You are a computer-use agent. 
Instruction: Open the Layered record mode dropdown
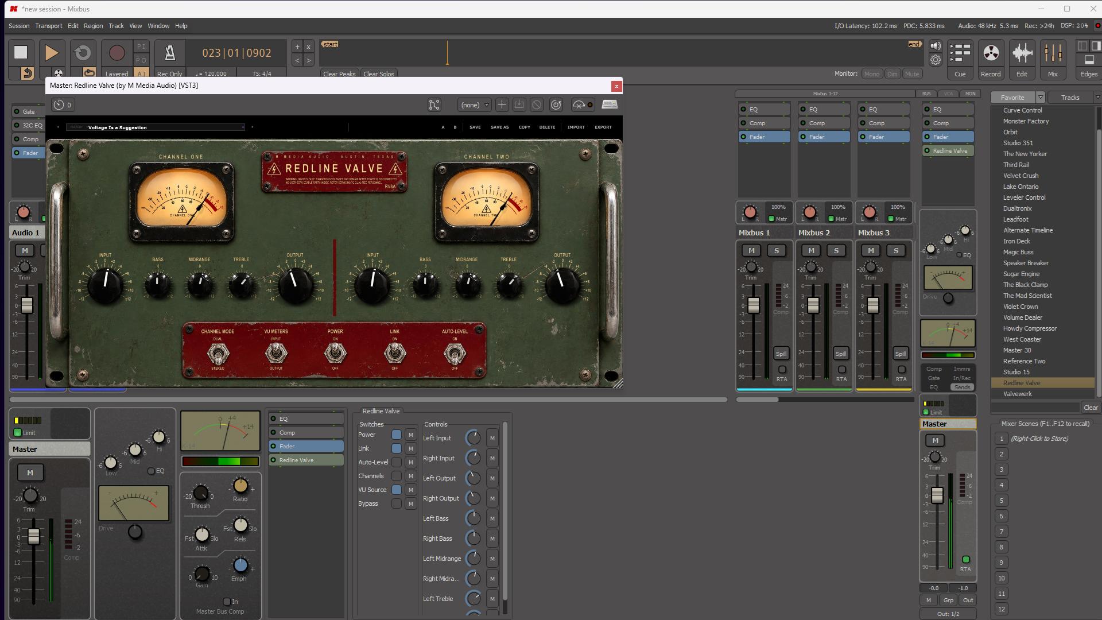[117, 74]
